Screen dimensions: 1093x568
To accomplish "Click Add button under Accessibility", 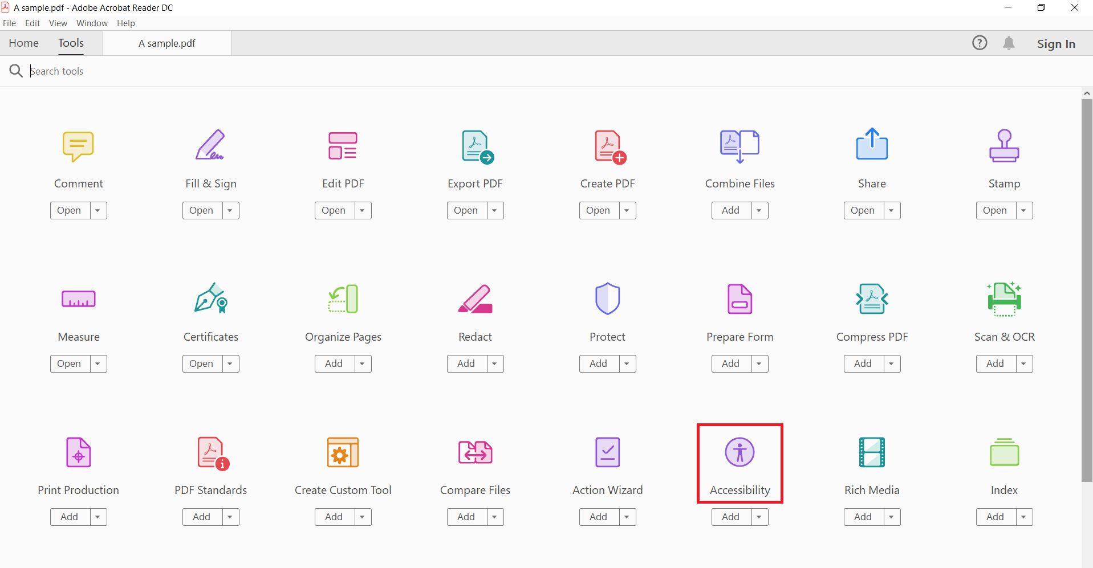I will point(731,517).
